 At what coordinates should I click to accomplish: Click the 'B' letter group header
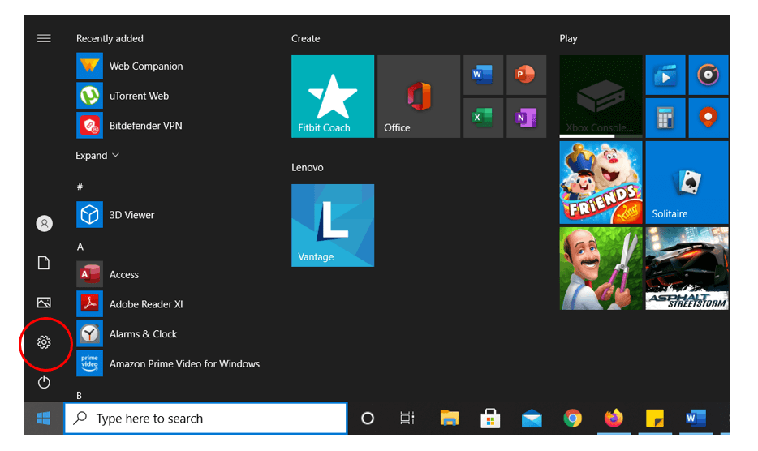point(80,395)
